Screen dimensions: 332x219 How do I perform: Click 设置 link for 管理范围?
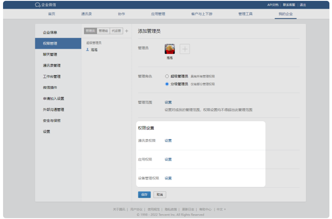168,103
